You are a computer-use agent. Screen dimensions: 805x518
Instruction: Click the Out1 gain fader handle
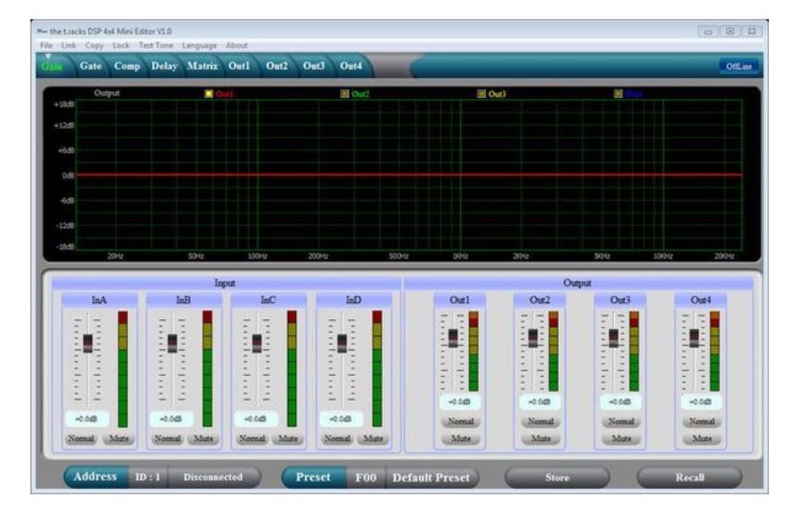(x=452, y=338)
